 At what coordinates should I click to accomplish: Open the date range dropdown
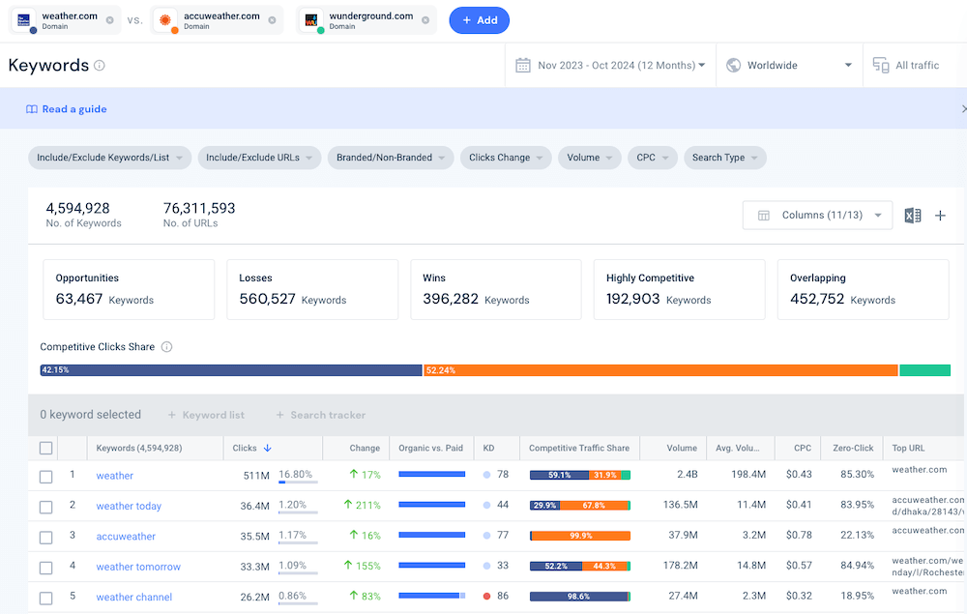(610, 66)
